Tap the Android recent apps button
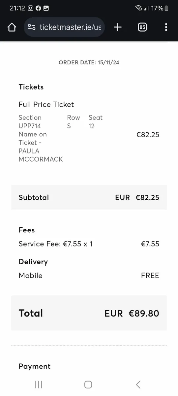 click(39, 384)
